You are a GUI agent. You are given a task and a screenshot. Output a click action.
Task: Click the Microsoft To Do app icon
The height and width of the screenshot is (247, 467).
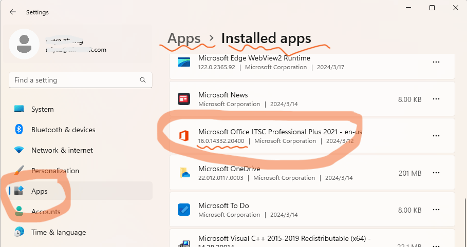click(x=184, y=210)
